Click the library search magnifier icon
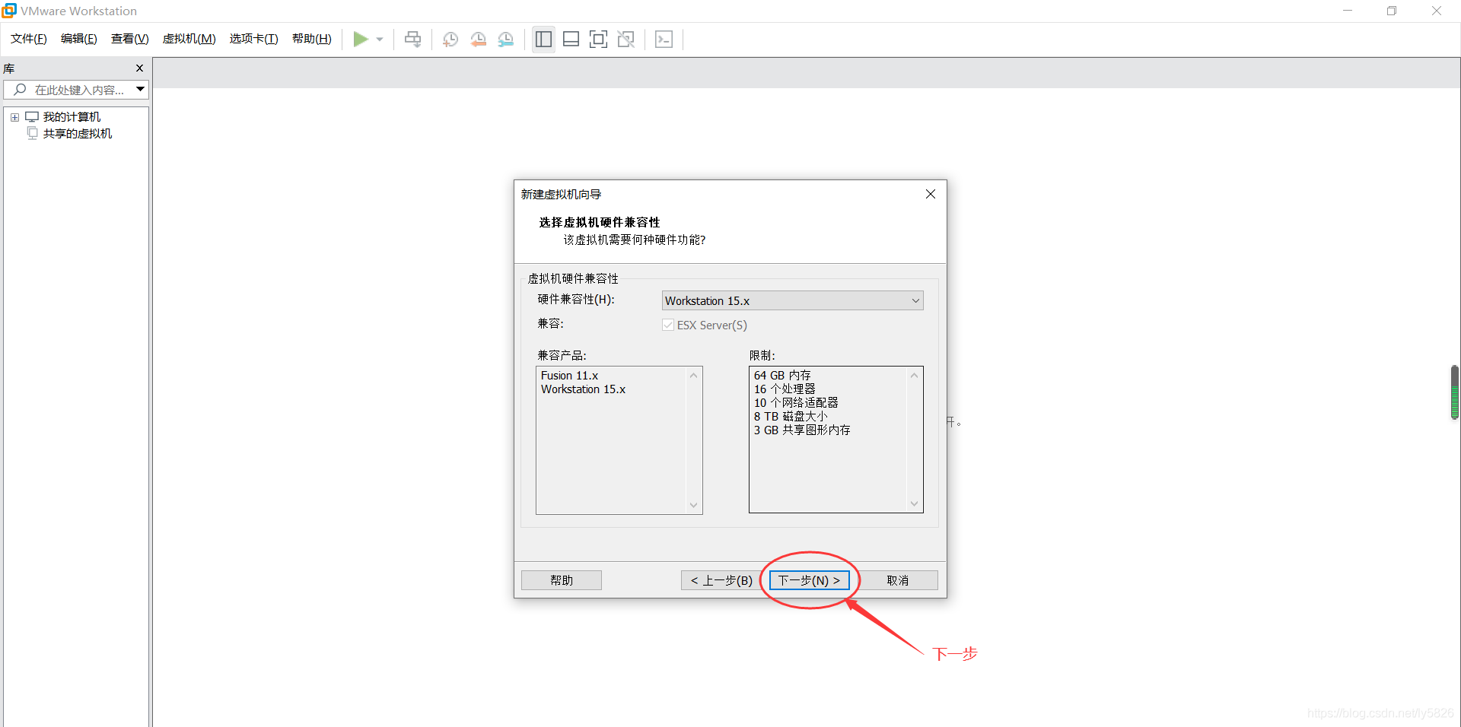The image size is (1461, 727). pyautogui.click(x=20, y=90)
